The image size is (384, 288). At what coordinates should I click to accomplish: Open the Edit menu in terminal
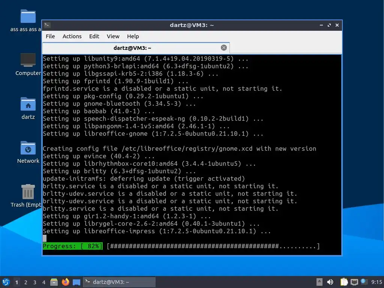(x=94, y=36)
